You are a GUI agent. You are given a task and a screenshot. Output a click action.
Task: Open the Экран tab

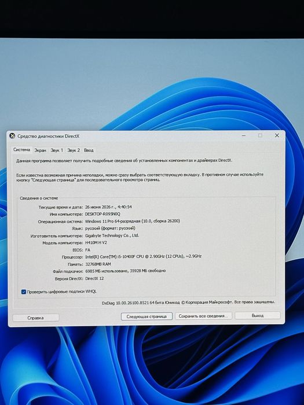tap(41, 150)
